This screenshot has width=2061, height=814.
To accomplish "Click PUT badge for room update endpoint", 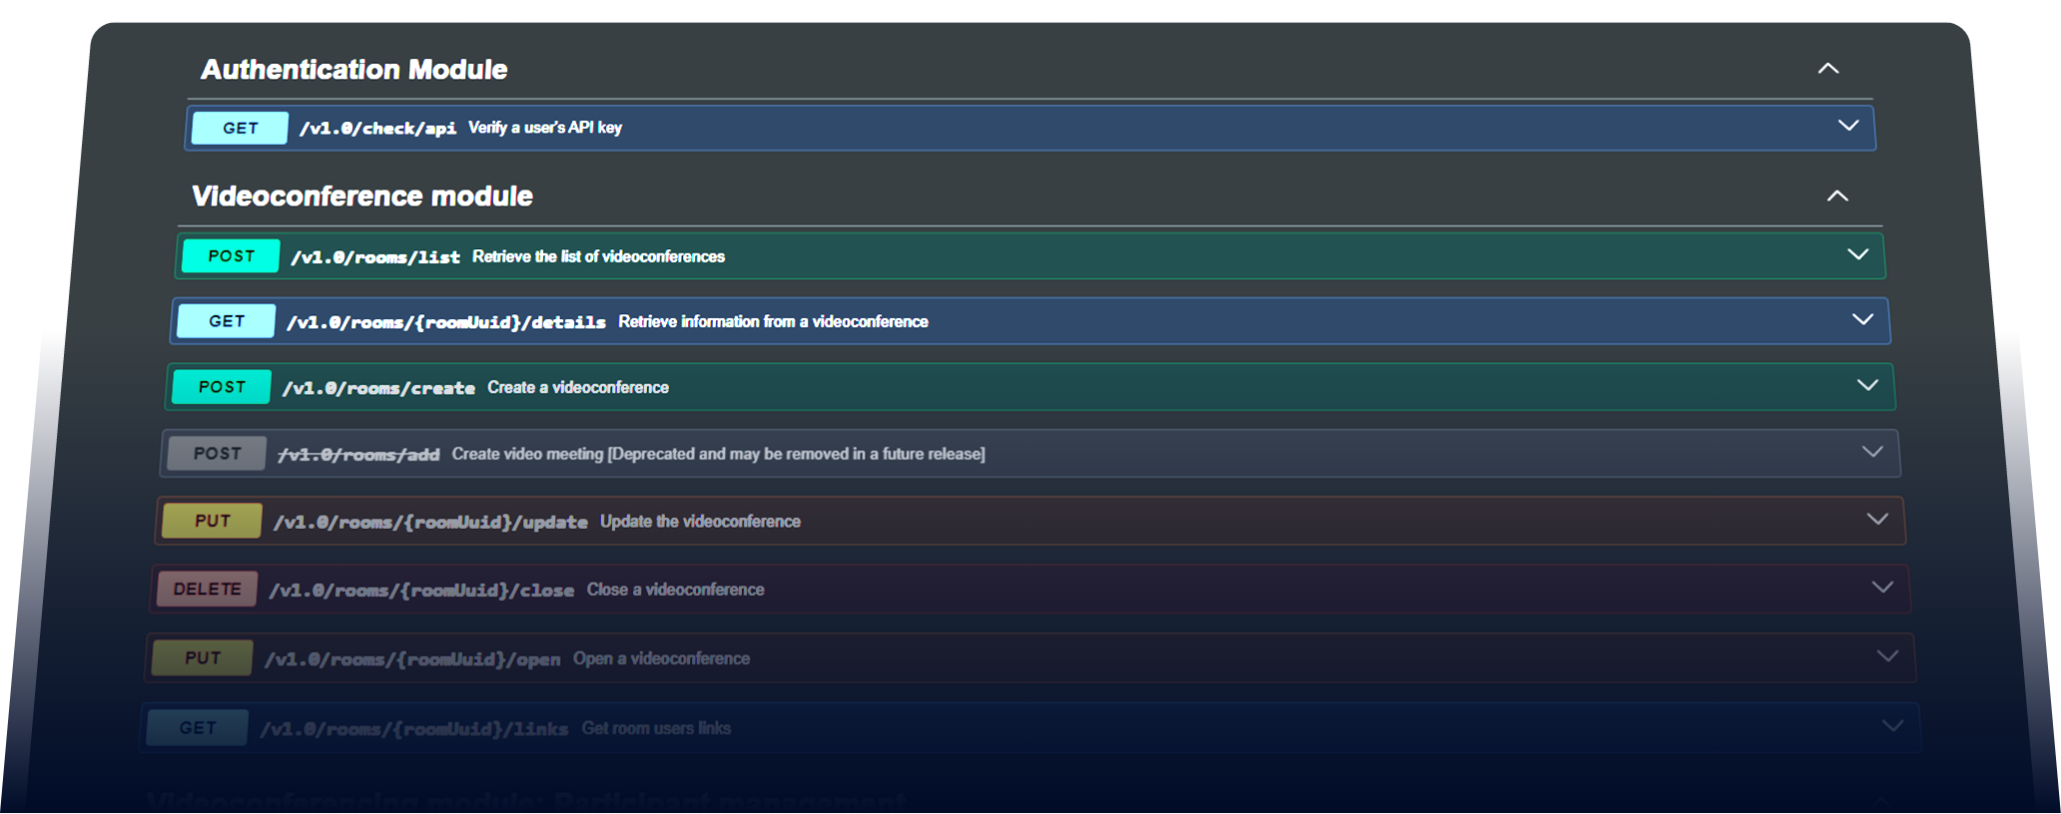I will (x=212, y=521).
